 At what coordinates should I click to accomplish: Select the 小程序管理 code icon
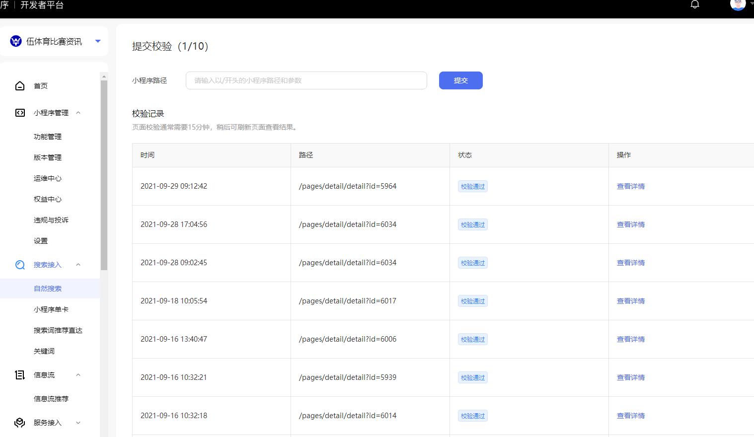pyautogui.click(x=20, y=113)
